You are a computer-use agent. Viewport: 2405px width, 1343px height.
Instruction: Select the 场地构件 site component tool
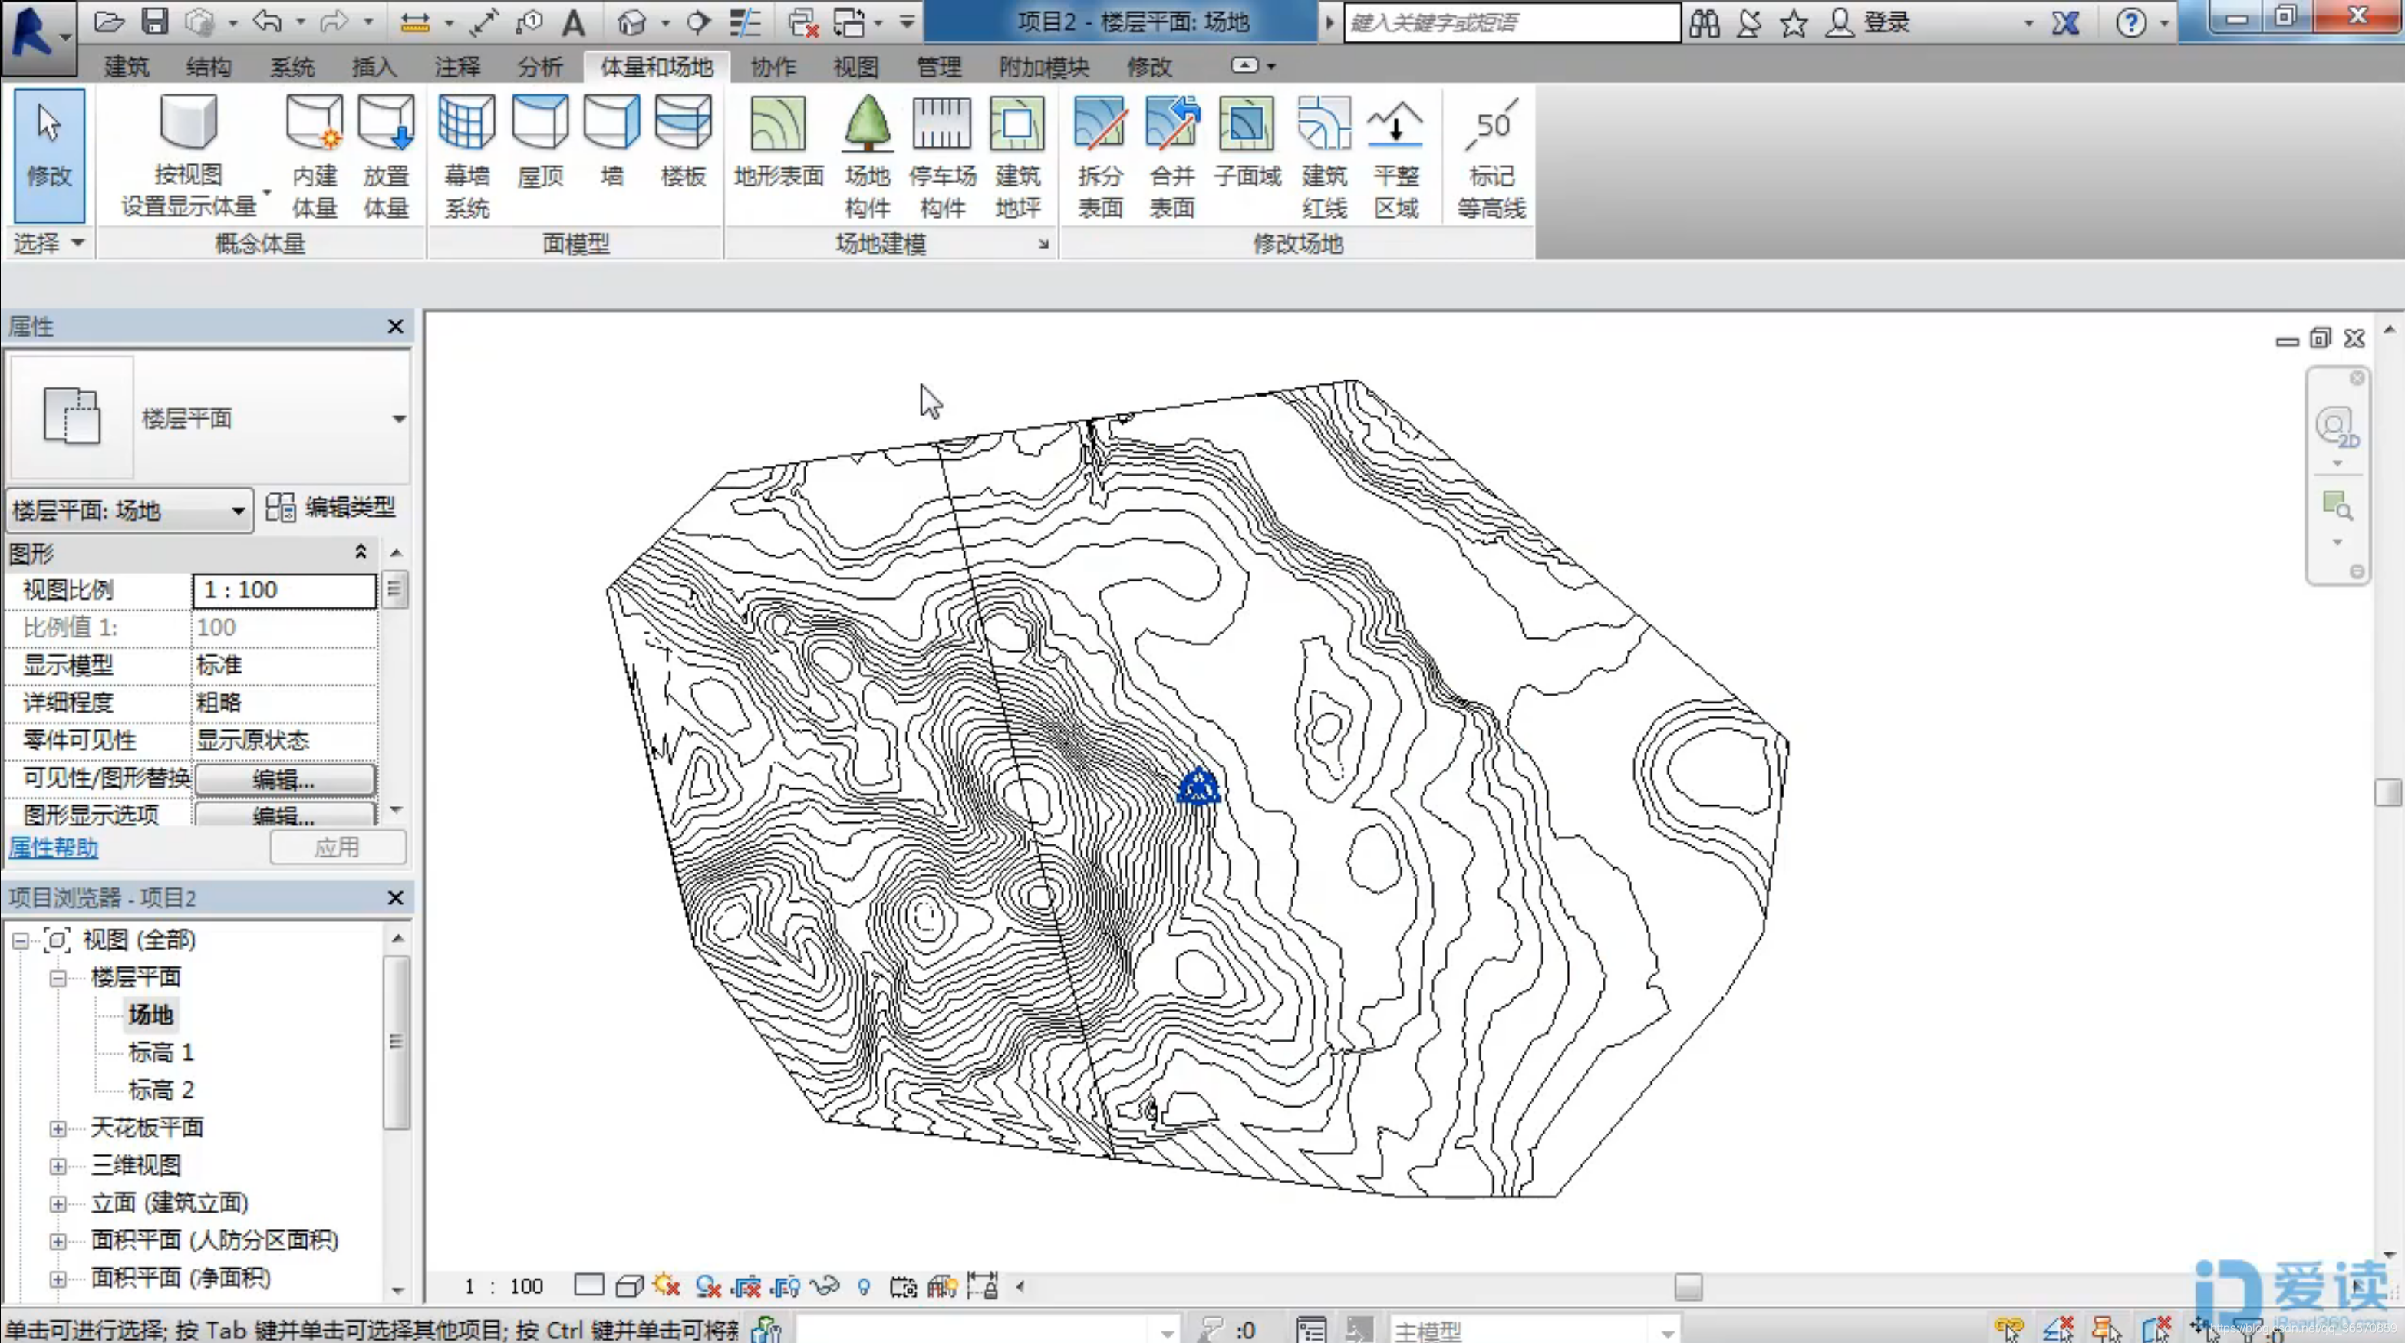pos(868,156)
